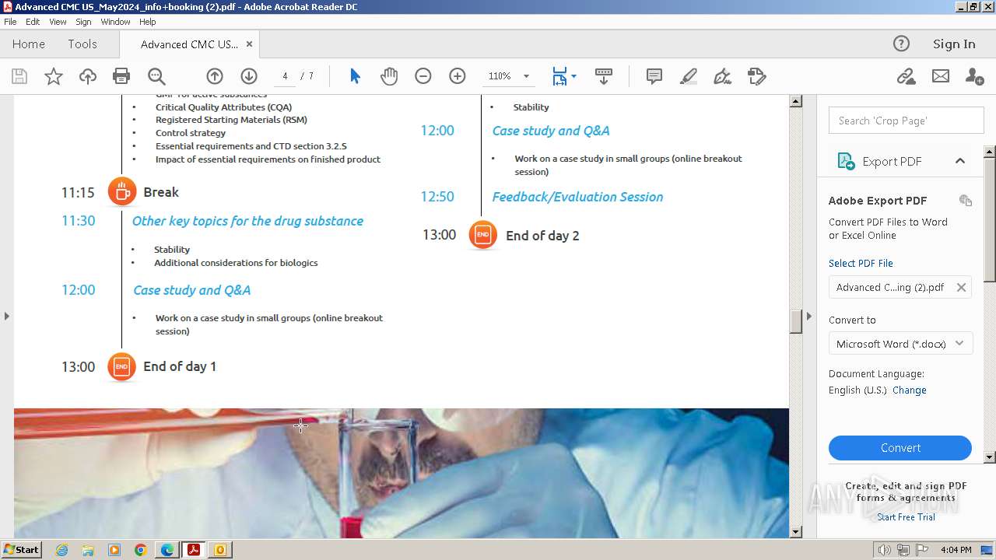Open the File menu
Image resolution: width=996 pixels, height=560 pixels.
point(10,22)
